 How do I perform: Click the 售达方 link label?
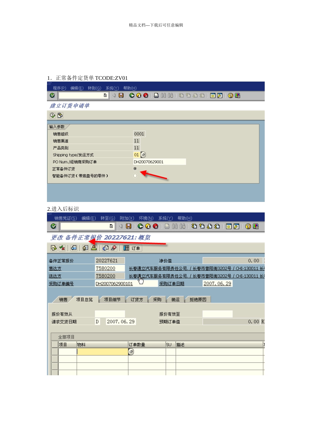click(x=55, y=269)
